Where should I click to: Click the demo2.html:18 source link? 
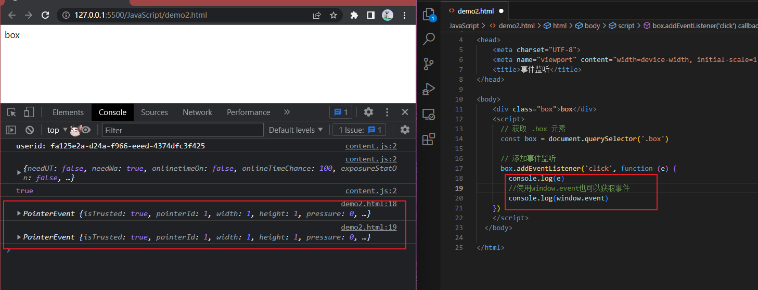pos(368,204)
